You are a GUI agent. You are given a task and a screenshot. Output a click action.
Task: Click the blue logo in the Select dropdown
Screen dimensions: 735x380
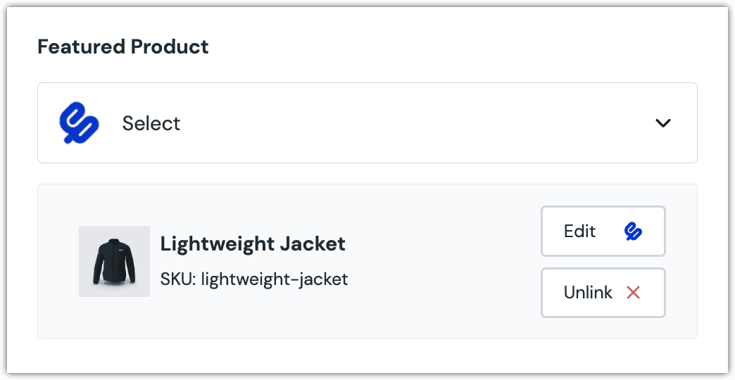(x=79, y=123)
